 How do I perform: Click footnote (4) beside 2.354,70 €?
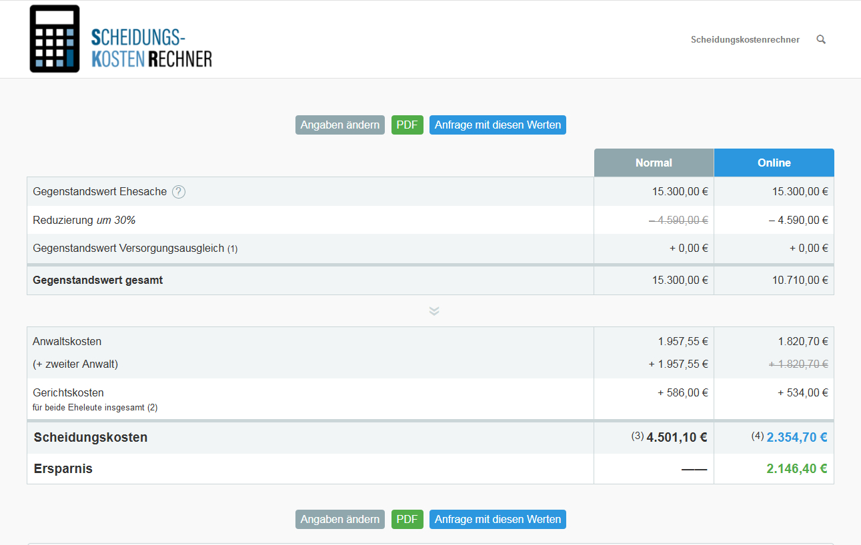tap(758, 436)
